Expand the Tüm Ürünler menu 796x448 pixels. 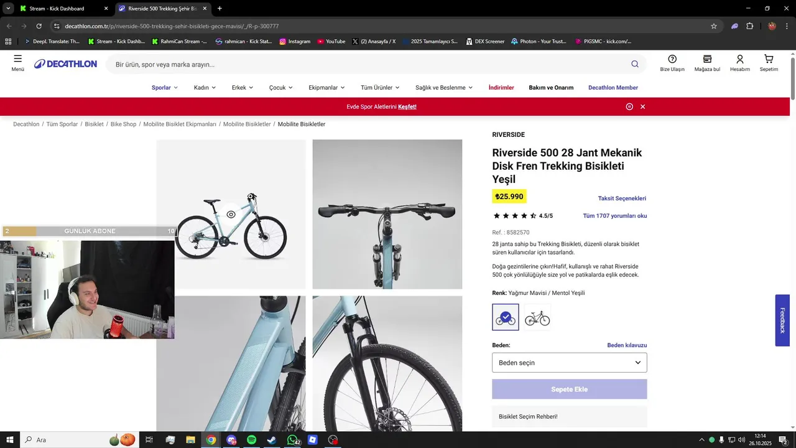pyautogui.click(x=380, y=88)
